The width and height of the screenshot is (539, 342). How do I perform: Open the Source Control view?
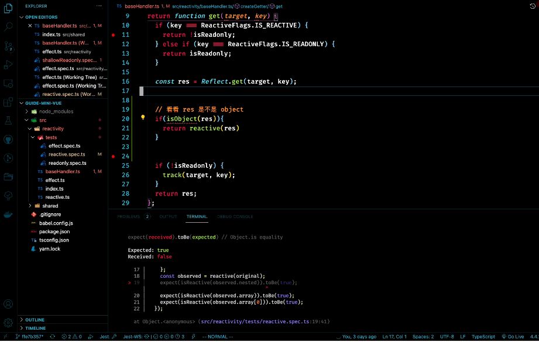pos(9,46)
